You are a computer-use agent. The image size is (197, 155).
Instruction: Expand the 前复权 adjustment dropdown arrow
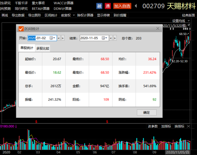tap(74, 15)
